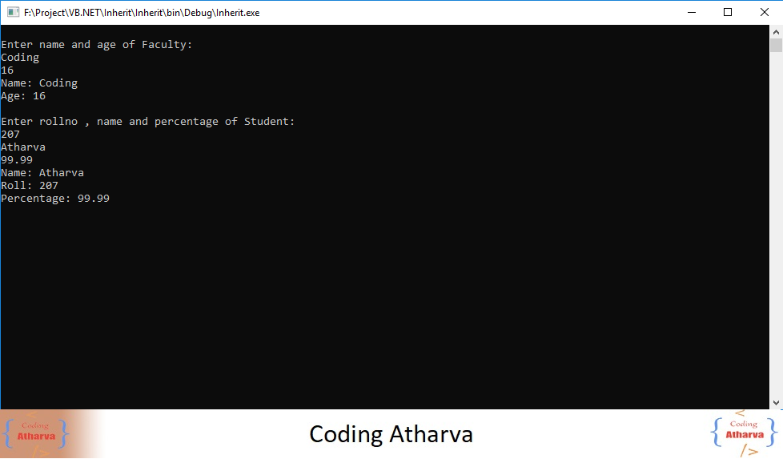Click the scrollbar track below the thumb
This screenshot has height=463, width=783.
coord(777,240)
